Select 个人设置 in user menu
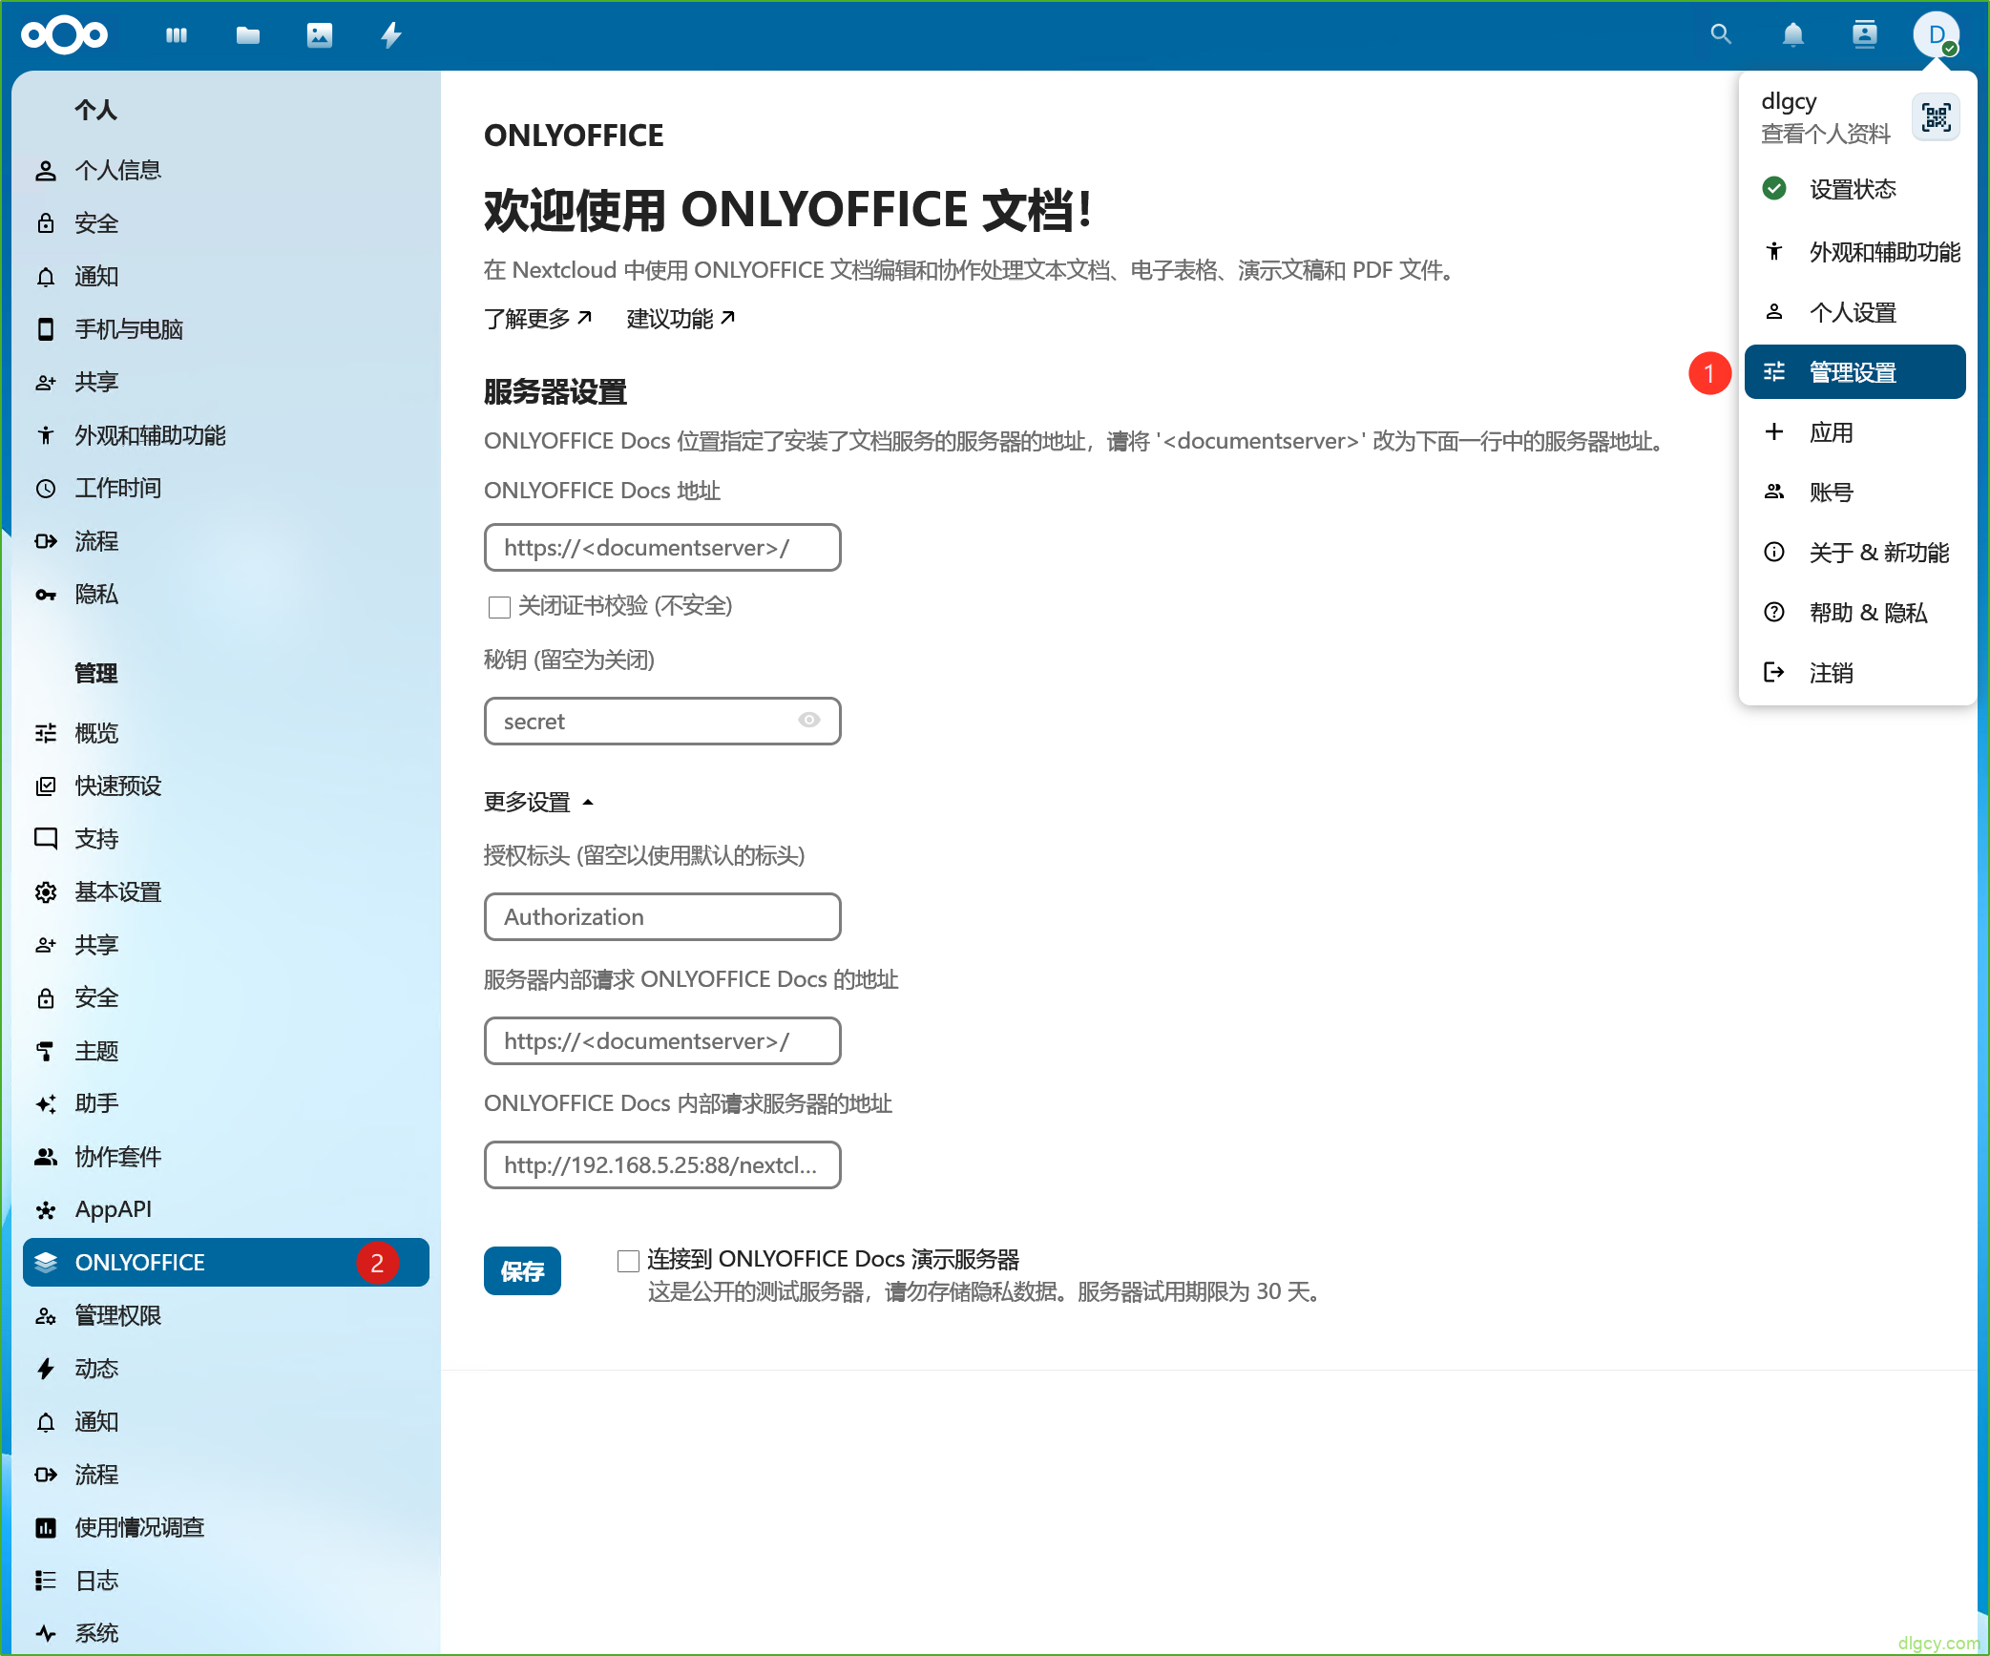Viewport: 1990px width, 1656px height. pyautogui.click(x=1855, y=312)
